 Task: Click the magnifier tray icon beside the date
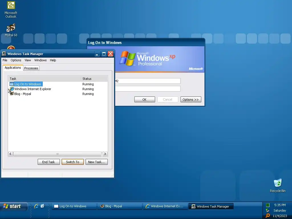[267, 216]
